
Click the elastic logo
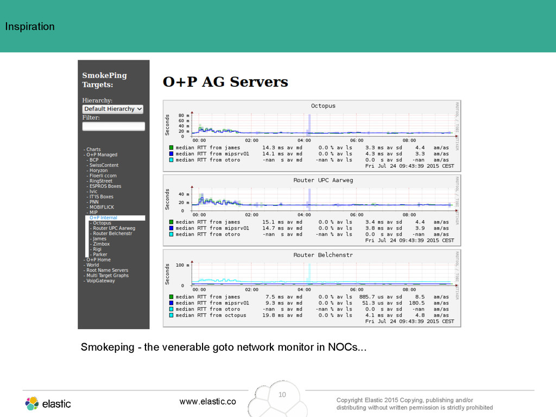(x=48, y=403)
